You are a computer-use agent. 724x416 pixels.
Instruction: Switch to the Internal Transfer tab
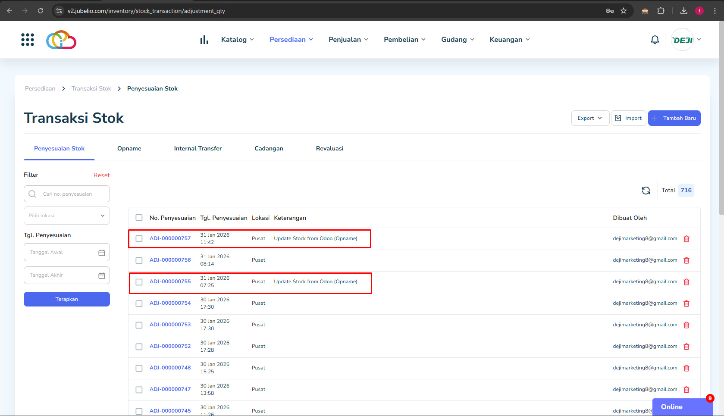pos(197,149)
